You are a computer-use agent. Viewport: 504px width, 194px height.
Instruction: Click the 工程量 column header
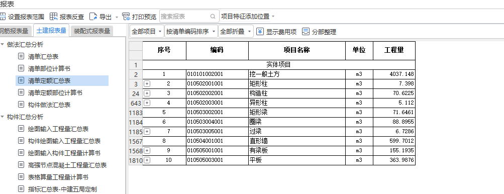pos(394,51)
